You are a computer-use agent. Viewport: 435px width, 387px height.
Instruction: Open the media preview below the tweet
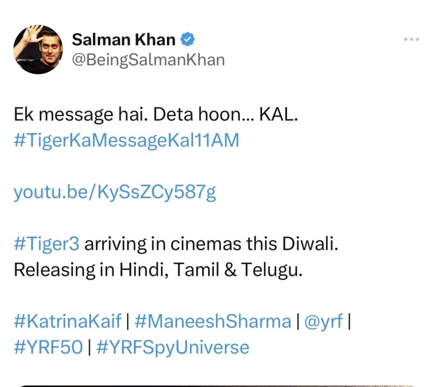coord(217,384)
